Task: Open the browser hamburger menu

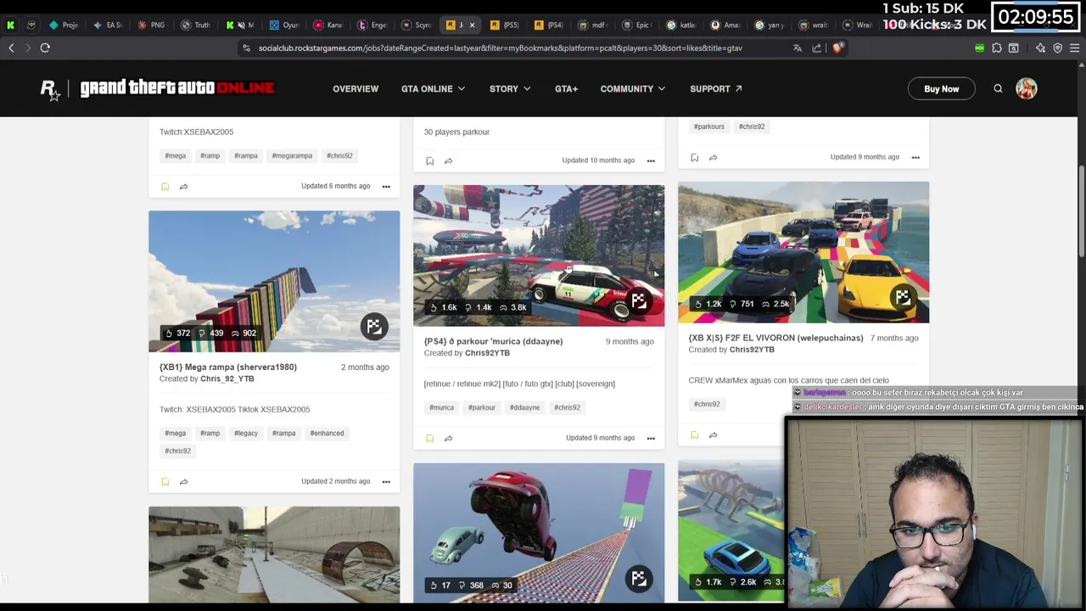Action: tap(1074, 48)
